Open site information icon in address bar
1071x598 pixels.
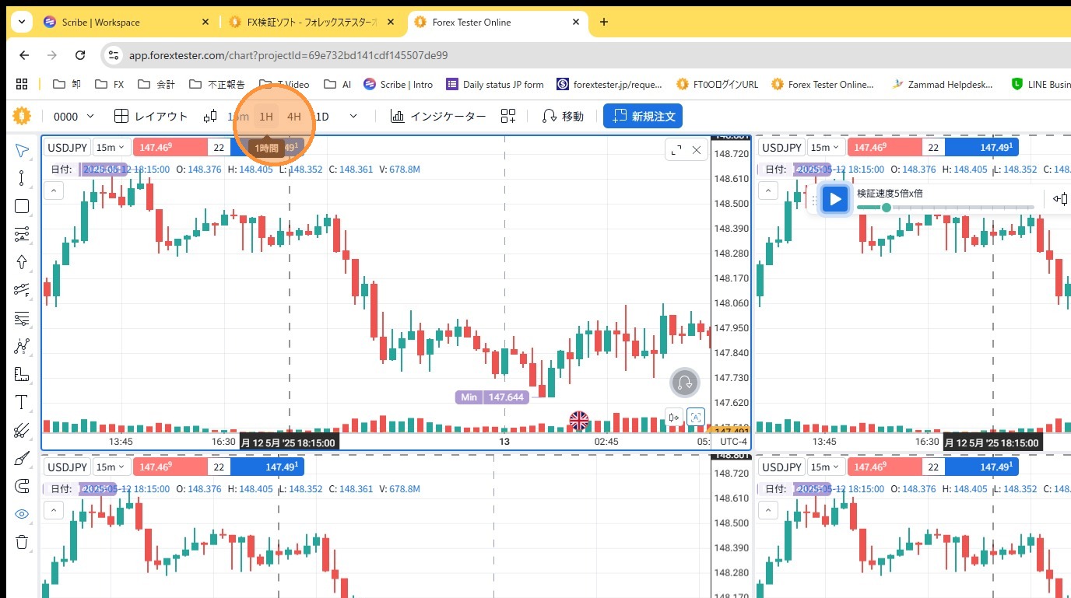click(114, 55)
